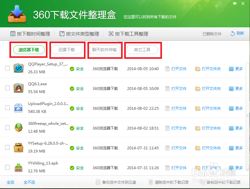Click the trash icon beside 清除选中的下载记录
This screenshot has width=250, height=189.
(x=151, y=182)
